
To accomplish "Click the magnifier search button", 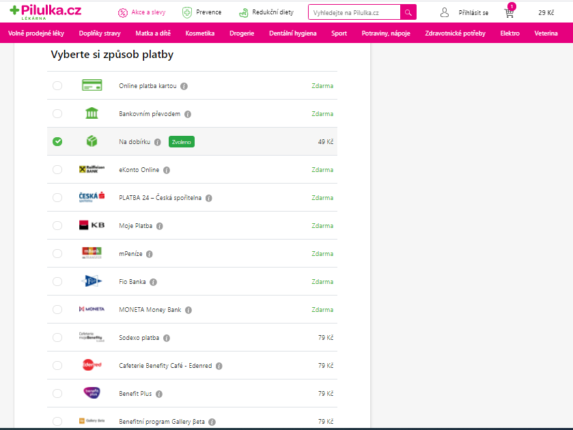I will point(408,12).
